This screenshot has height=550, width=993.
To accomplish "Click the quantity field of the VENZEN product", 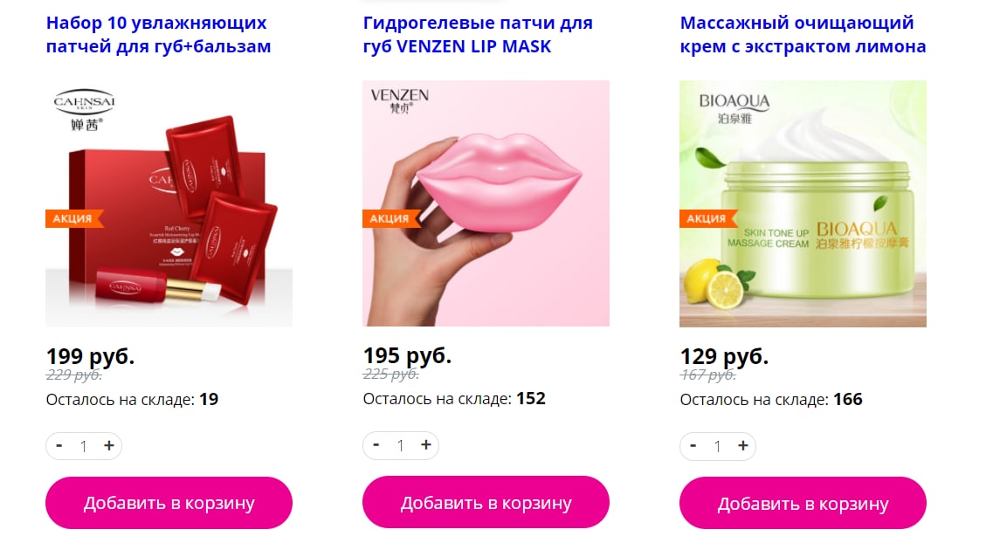I will point(400,445).
